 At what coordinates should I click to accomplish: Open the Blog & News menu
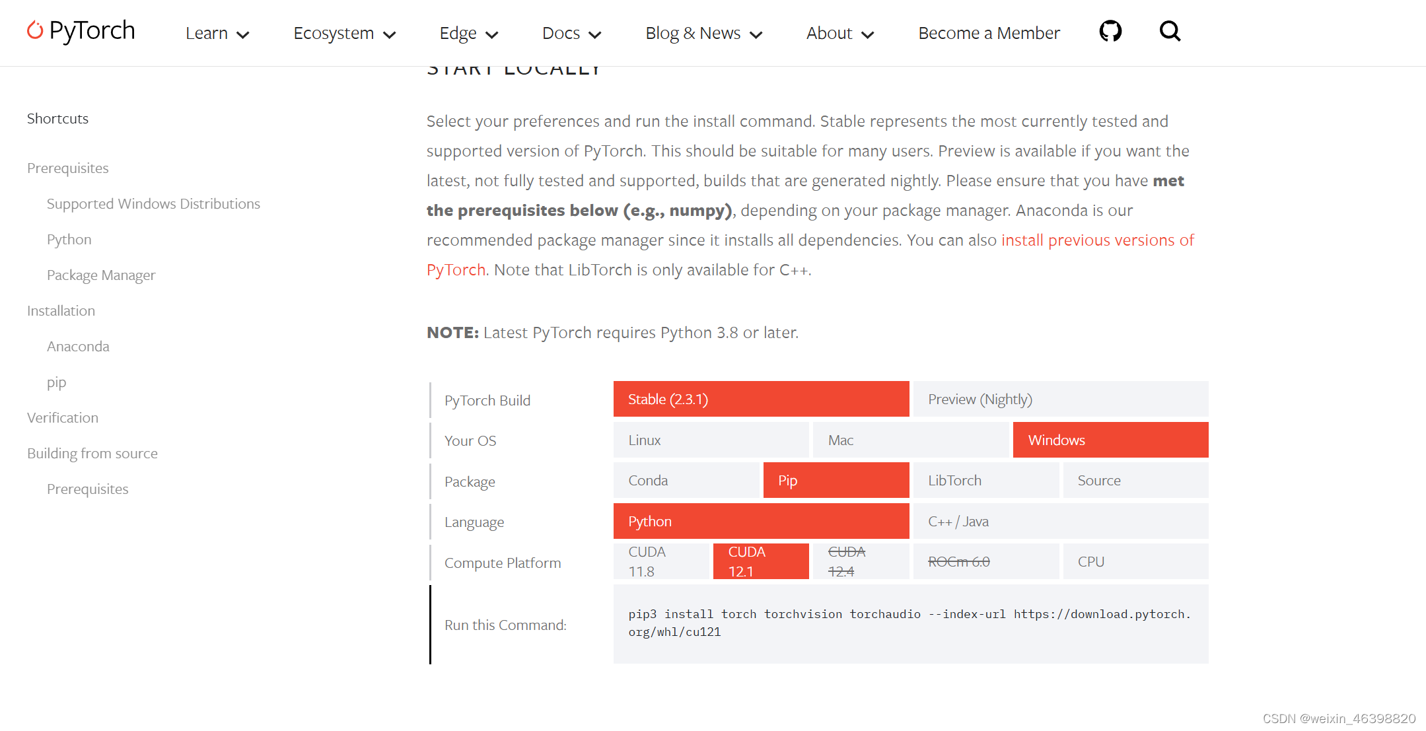(x=703, y=33)
